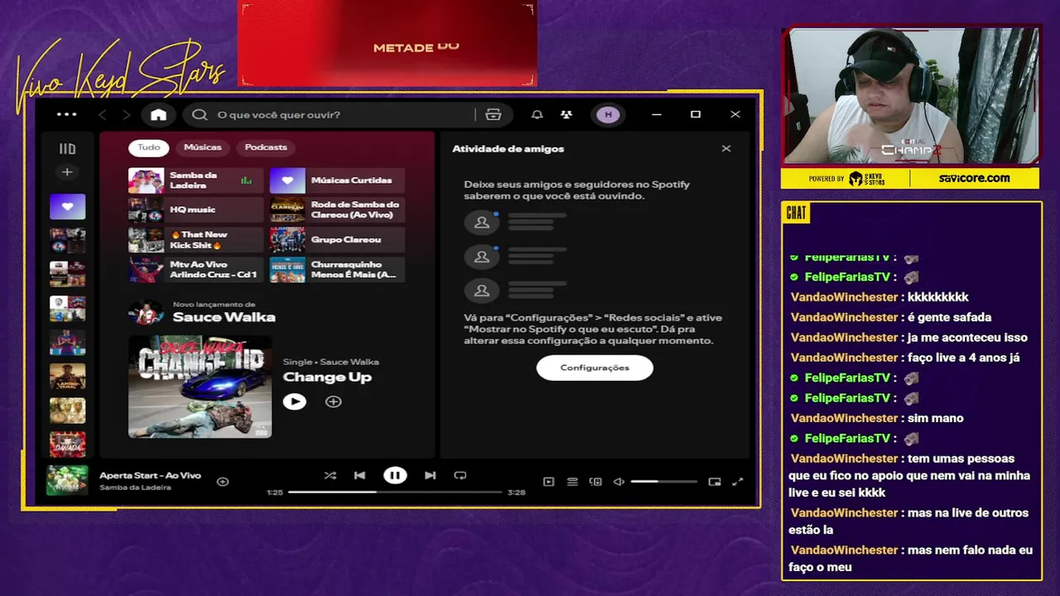The image size is (1060, 596).
Task: Open the mini player
Action: [715, 482]
